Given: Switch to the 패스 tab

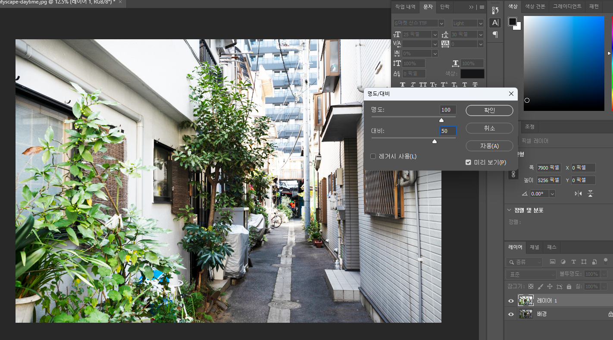Looking at the screenshot, I should 551,247.
